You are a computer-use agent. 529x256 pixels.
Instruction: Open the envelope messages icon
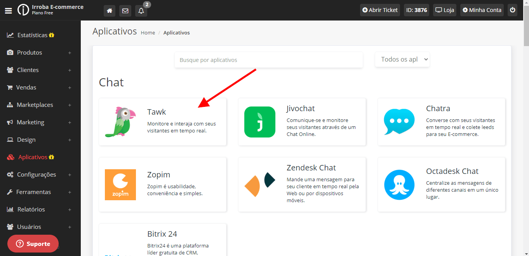click(x=125, y=10)
